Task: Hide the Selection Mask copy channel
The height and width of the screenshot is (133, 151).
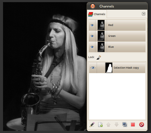Action: click(93, 68)
